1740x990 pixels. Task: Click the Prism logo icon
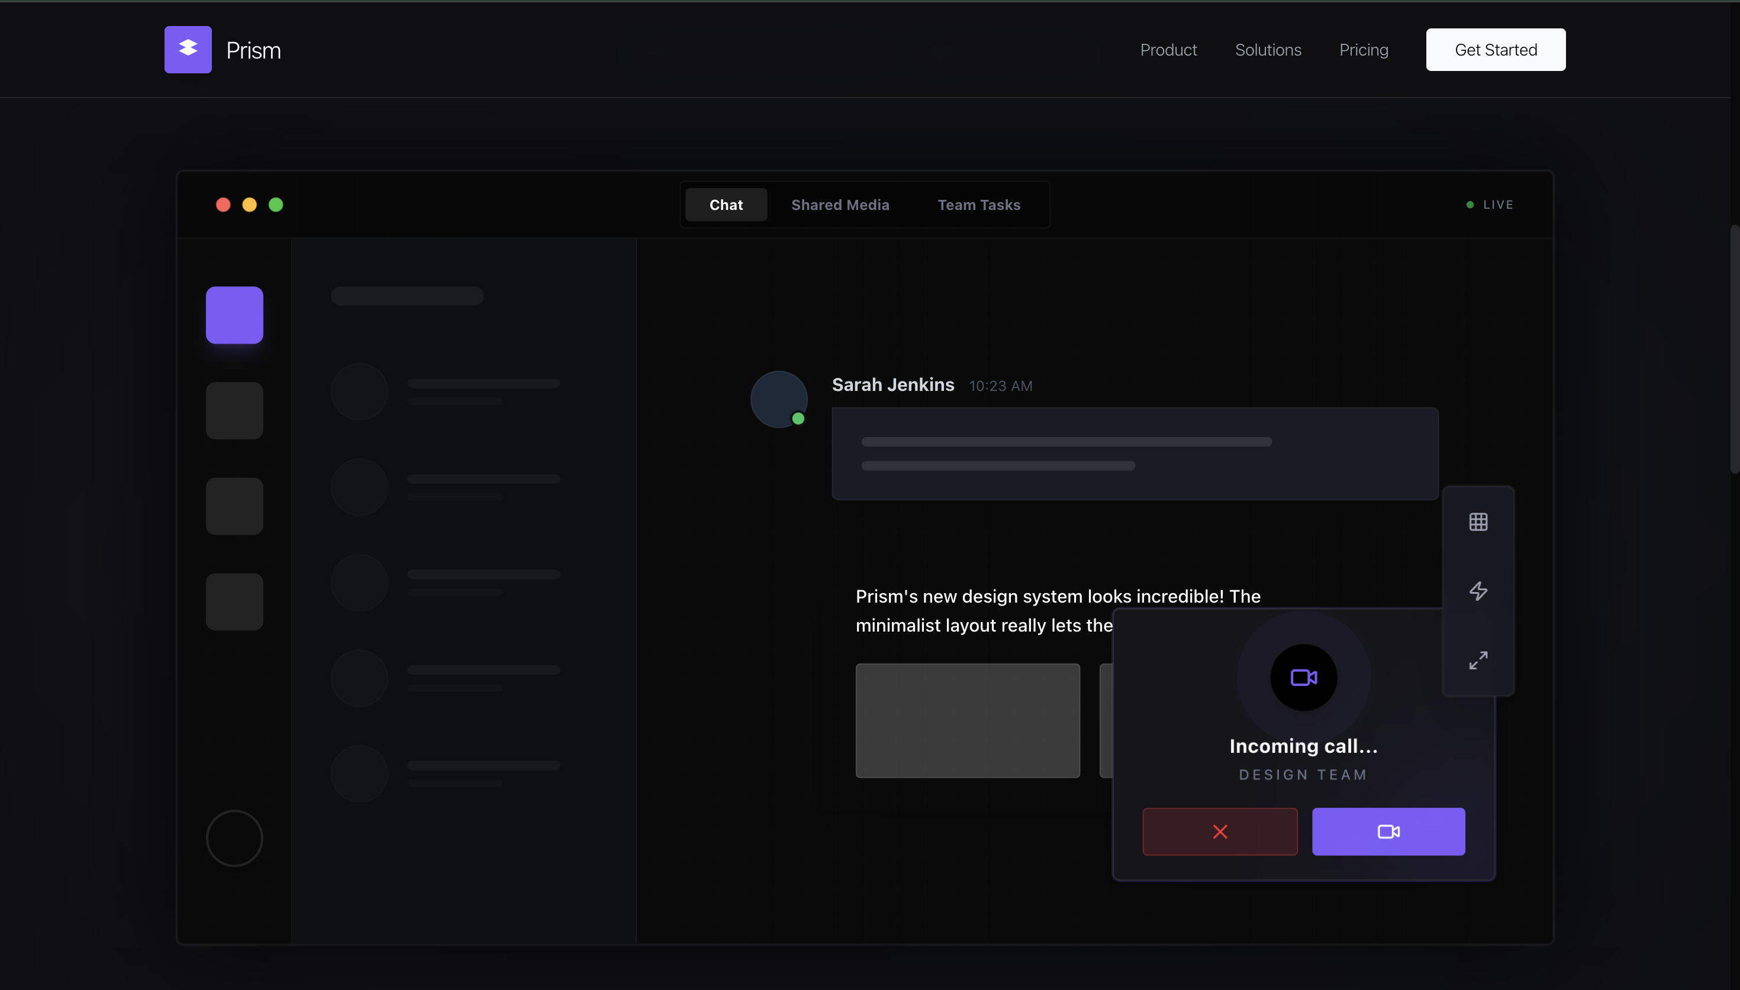coord(188,50)
